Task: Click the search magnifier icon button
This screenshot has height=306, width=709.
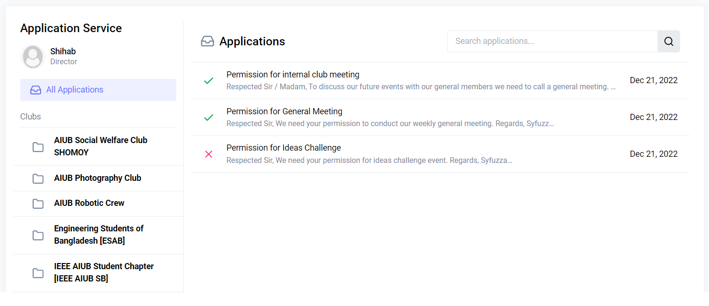Action: pyautogui.click(x=668, y=42)
